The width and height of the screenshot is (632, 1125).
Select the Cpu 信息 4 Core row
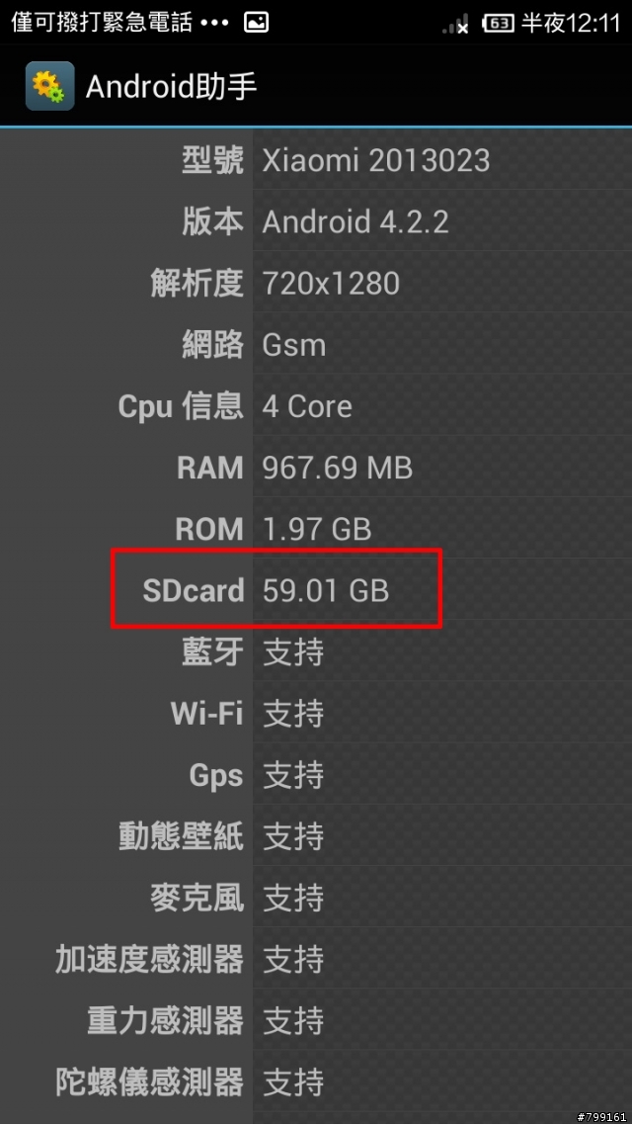316,406
